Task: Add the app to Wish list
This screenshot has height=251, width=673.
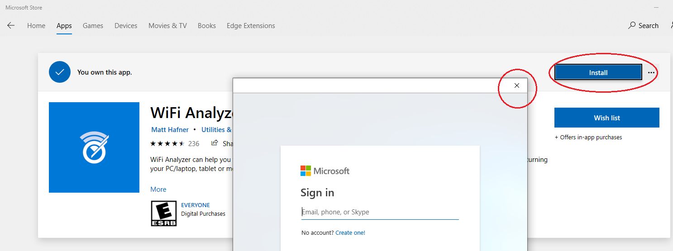Action: [607, 118]
